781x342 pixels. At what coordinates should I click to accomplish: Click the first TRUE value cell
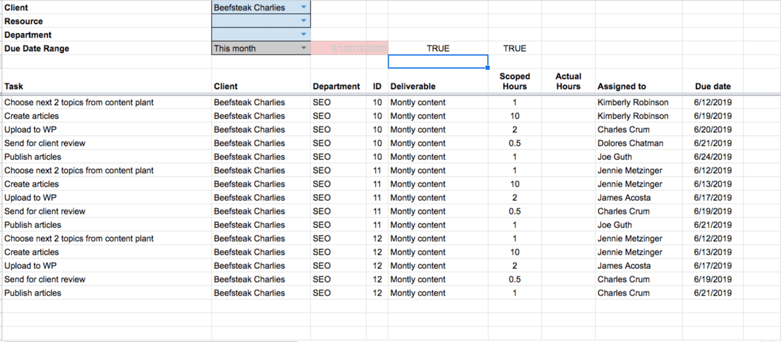click(x=438, y=49)
